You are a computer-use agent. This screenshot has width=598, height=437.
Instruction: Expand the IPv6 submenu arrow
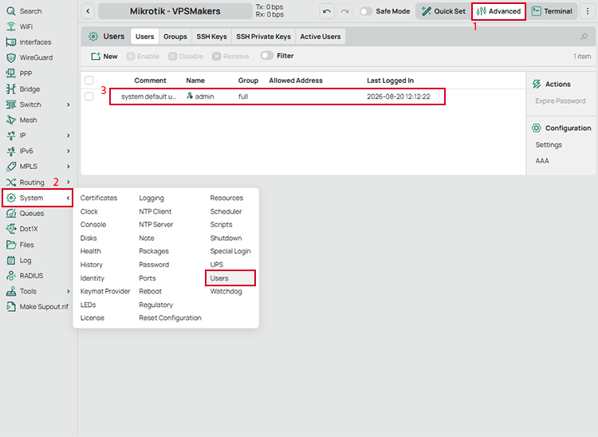click(x=69, y=151)
